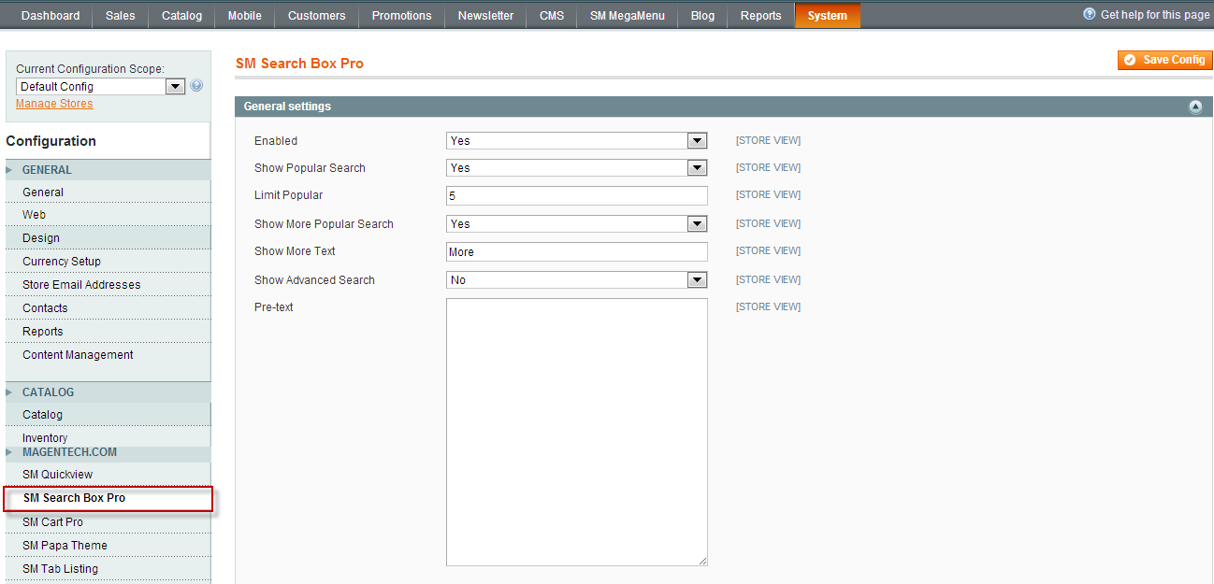Collapse the General settings section arrow icon
This screenshot has height=584, width=1214.
pos(1195,107)
